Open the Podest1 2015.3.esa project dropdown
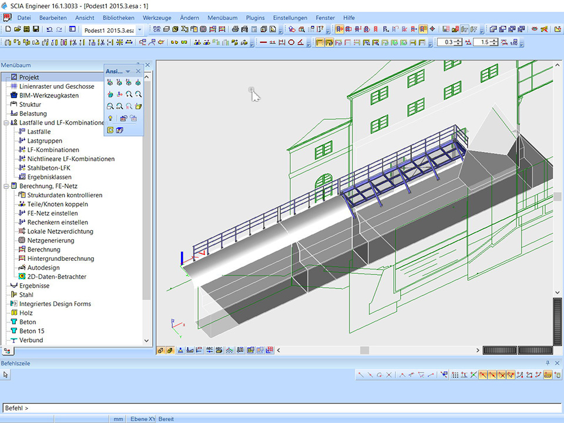This screenshot has width=564, height=423. (x=140, y=29)
